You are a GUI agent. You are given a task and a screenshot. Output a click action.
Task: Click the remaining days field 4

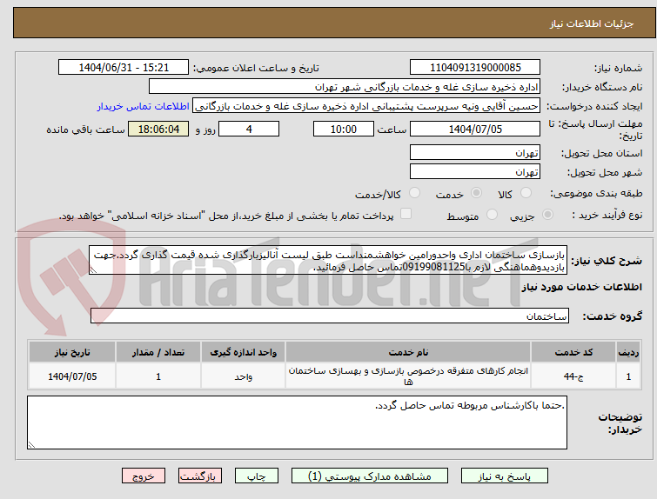(x=249, y=129)
